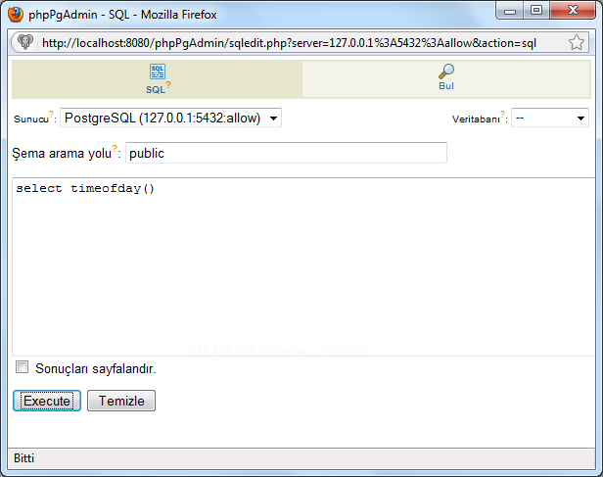603x477 pixels.
Task: Clear the query with Temizle button
Action: [121, 401]
